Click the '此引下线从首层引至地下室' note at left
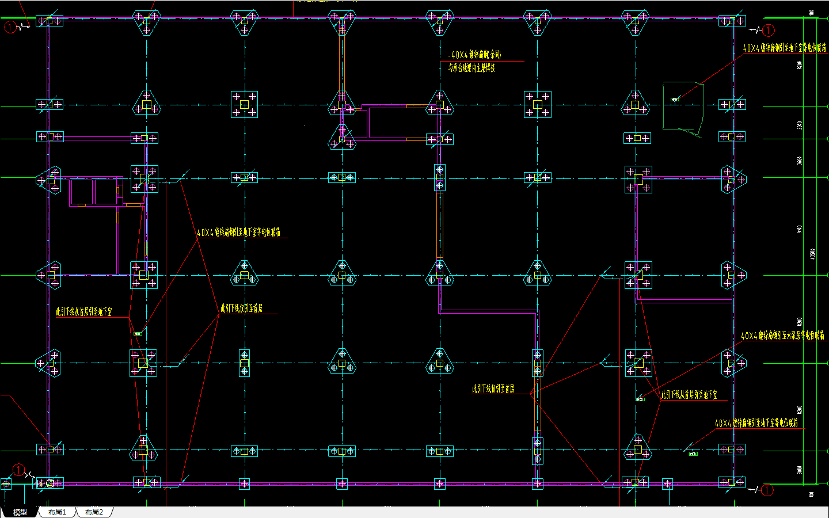Image resolution: width=829 pixels, height=518 pixels. tap(84, 312)
